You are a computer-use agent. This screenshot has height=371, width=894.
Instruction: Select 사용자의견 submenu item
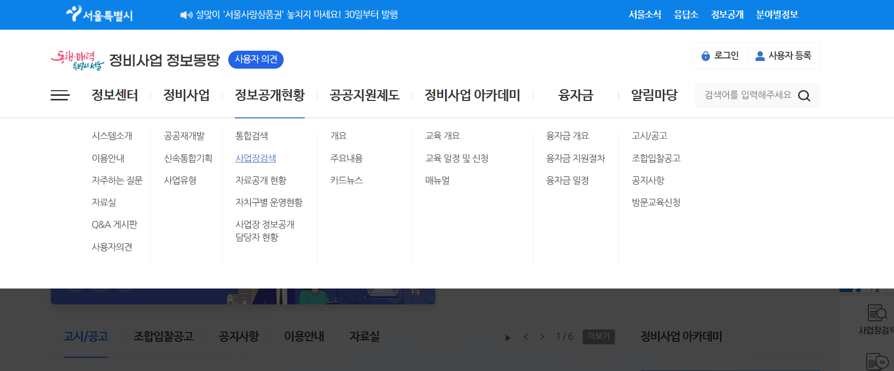pos(112,247)
